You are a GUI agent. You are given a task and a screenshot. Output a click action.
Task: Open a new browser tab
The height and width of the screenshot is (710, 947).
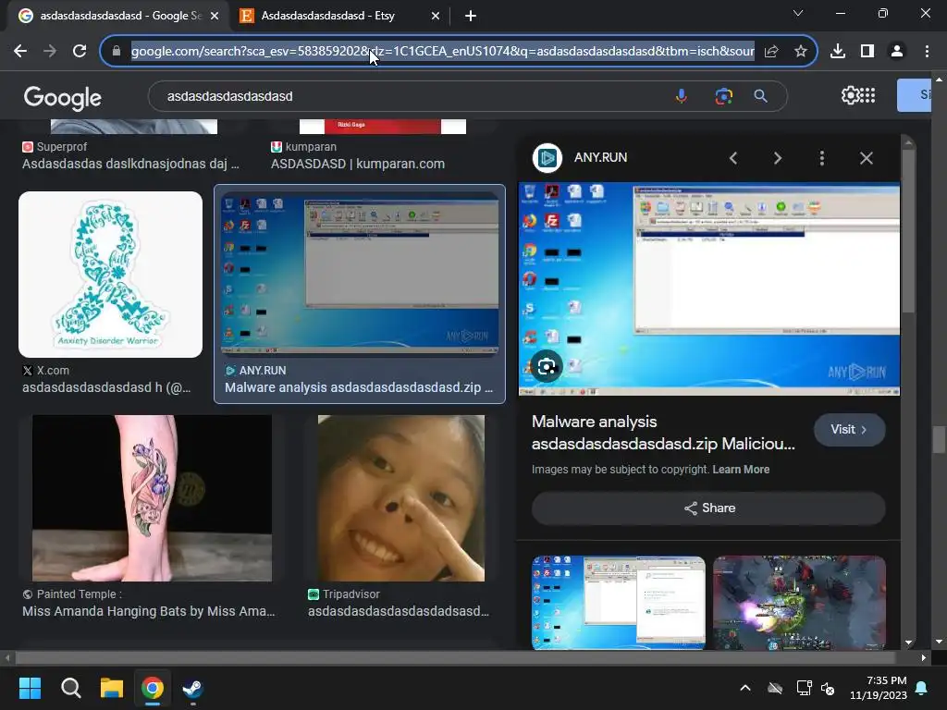click(471, 17)
